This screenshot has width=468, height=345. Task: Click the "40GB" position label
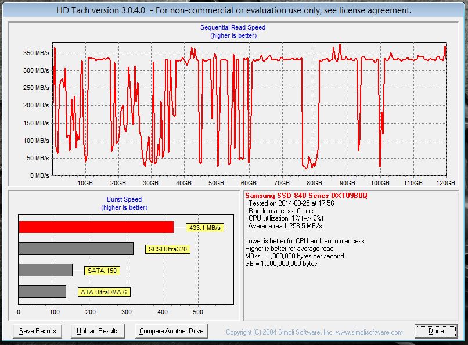pyautogui.click(x=183, y=183)
